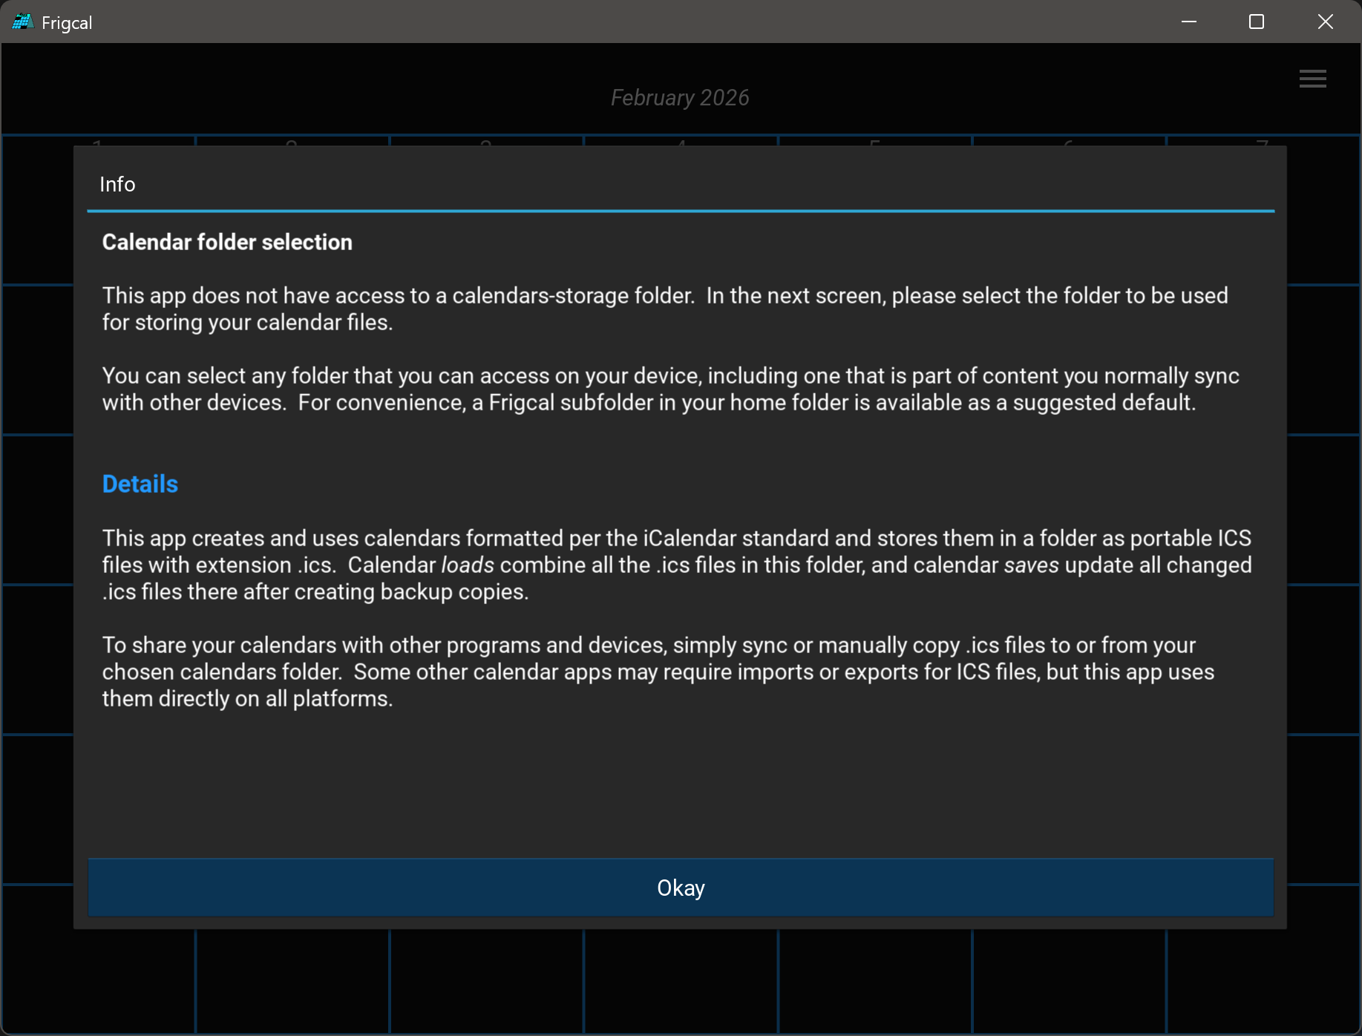Click the italic word "loads"
Image resolution: width=1362 pixels, height=1036 pixels.
pos(468,565)
